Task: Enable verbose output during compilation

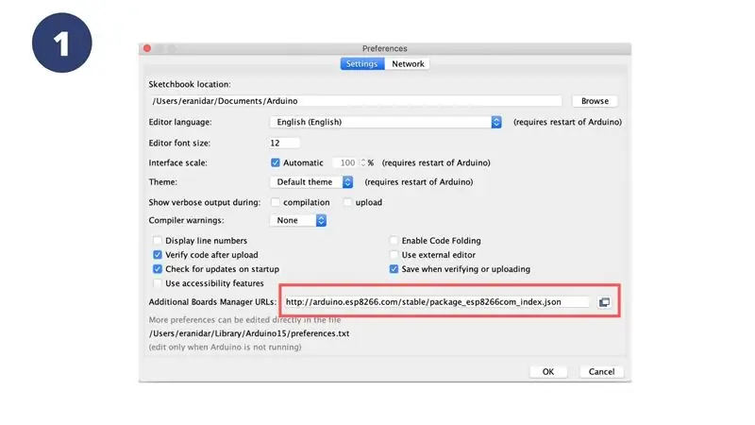Action: coord(275,202)
